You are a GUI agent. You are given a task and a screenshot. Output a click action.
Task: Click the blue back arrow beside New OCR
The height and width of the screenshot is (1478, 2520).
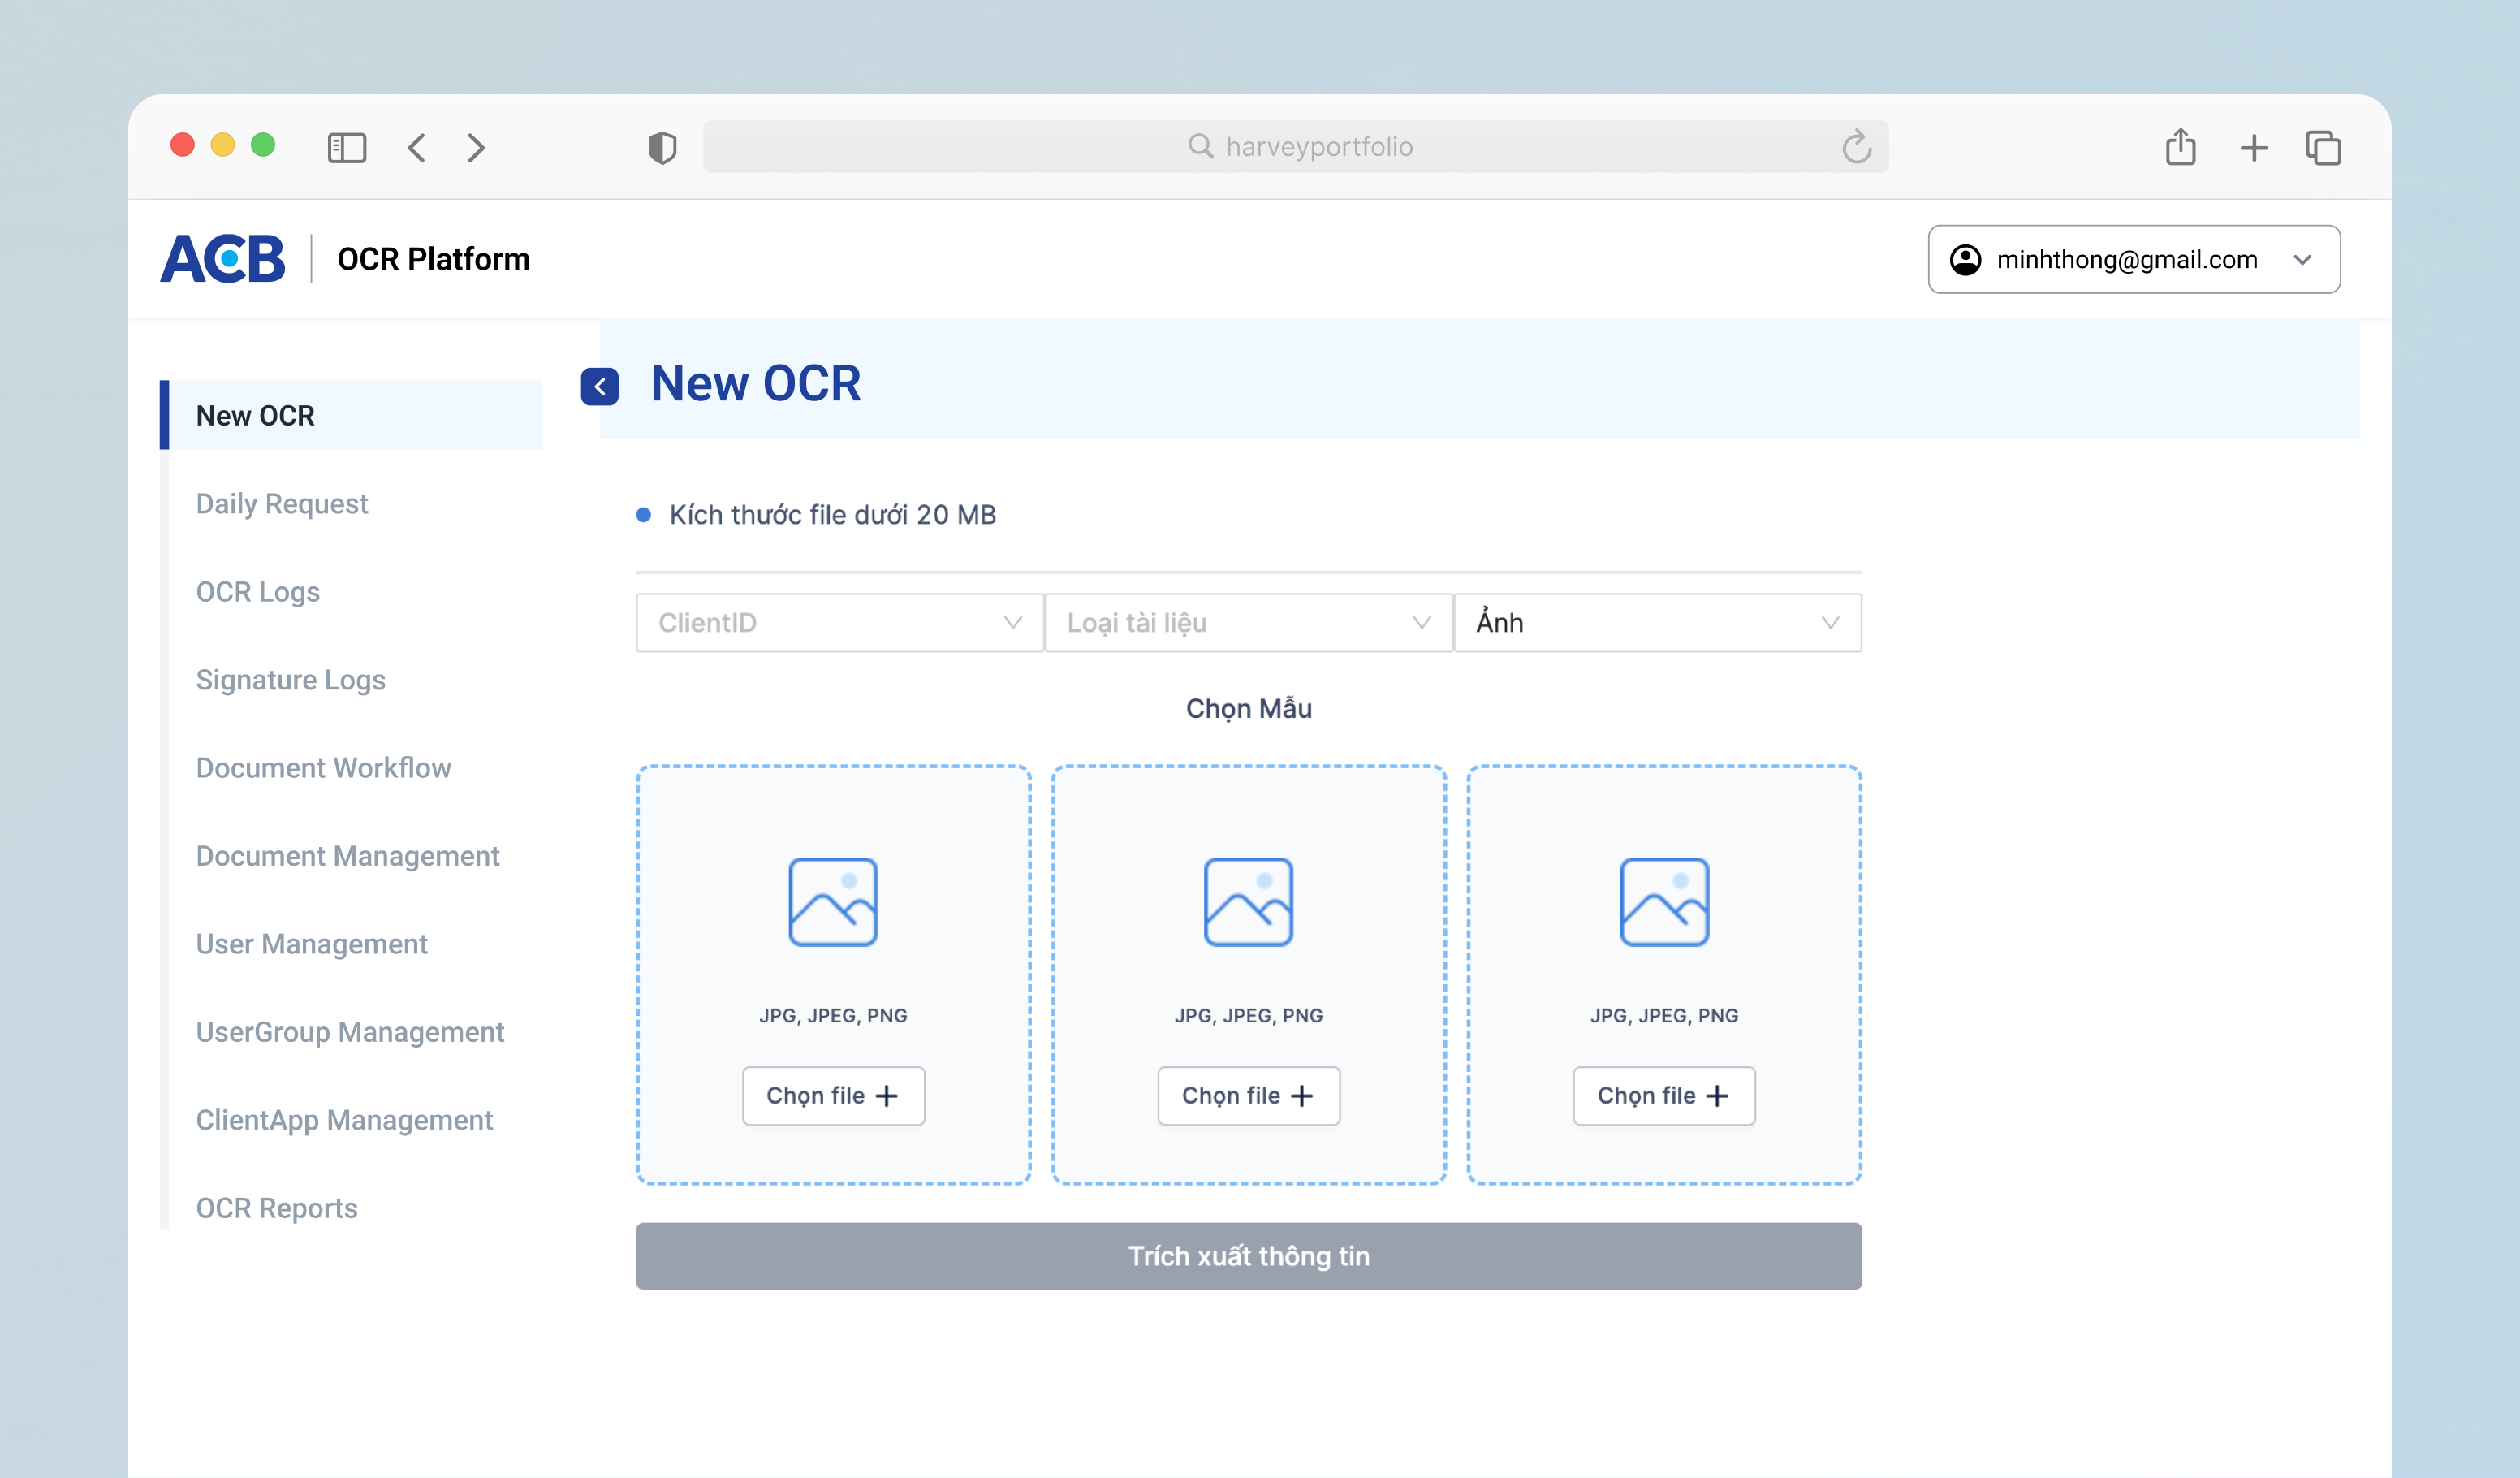[x=599, y=386]
